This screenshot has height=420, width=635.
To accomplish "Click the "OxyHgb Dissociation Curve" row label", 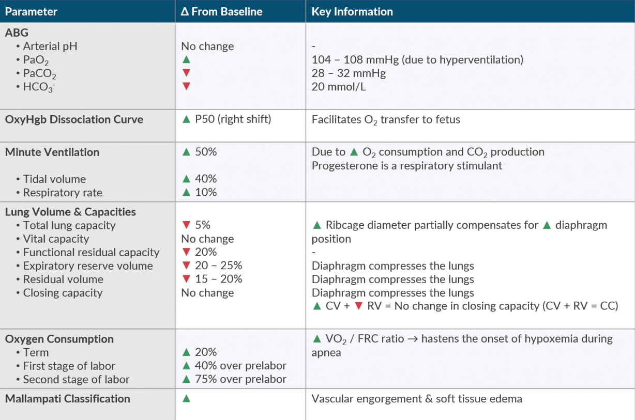I will click(x=74, y=119).
